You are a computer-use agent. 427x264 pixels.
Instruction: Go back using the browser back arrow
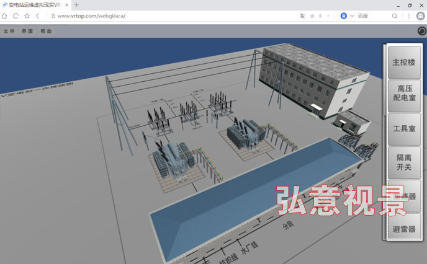pos(38,15)
